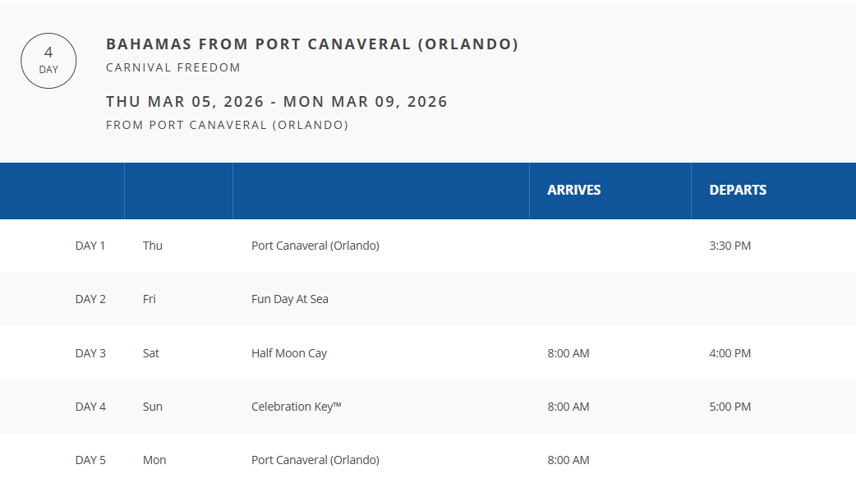Click Port Canaveral (Orlando) in the Day 5 row

click(315, 460)
